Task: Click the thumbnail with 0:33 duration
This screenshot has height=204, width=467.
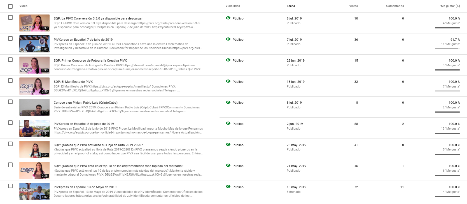Action: [x=34, y=65]
